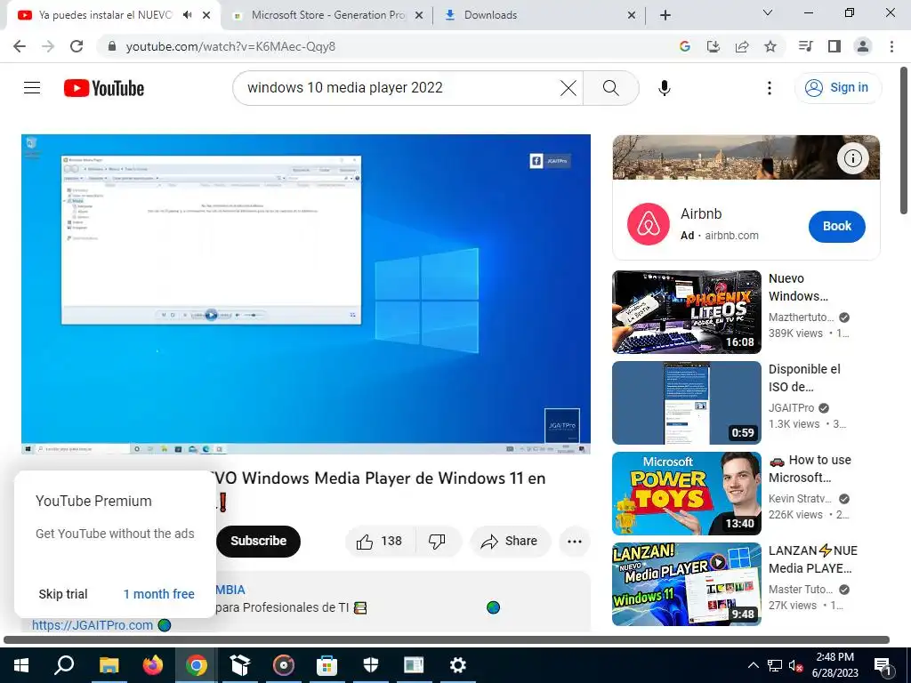Go back in Chrome
The height and width of the screenshot is (683, 911).
click(x=20, y=46)
